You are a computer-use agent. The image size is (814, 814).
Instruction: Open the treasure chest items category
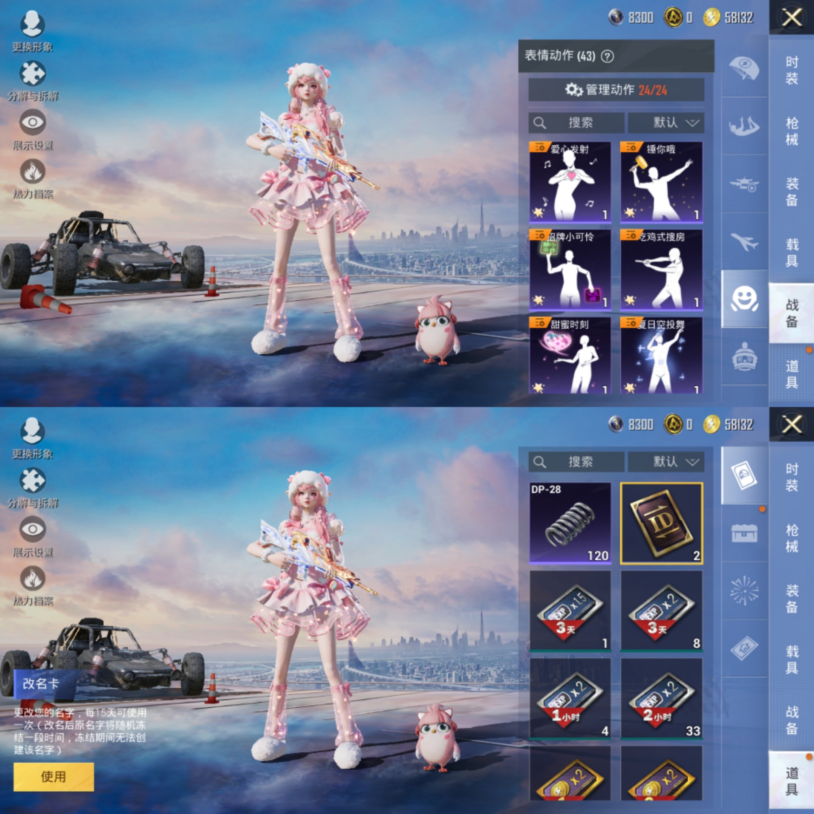tap(744, 533)
